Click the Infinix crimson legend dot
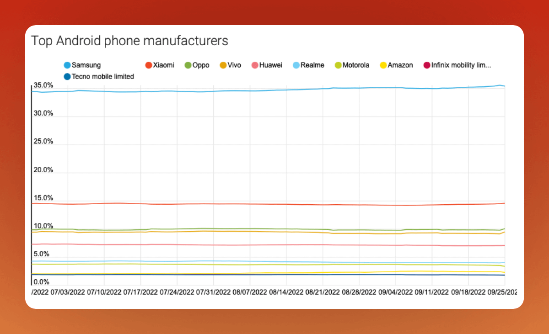This screenshot has height=334, width=549. 426,65
